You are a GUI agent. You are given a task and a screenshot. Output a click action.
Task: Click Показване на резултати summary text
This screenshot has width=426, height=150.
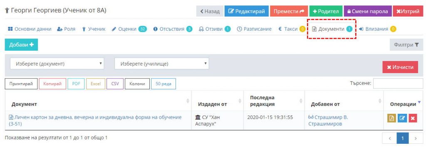click(56, 138)
